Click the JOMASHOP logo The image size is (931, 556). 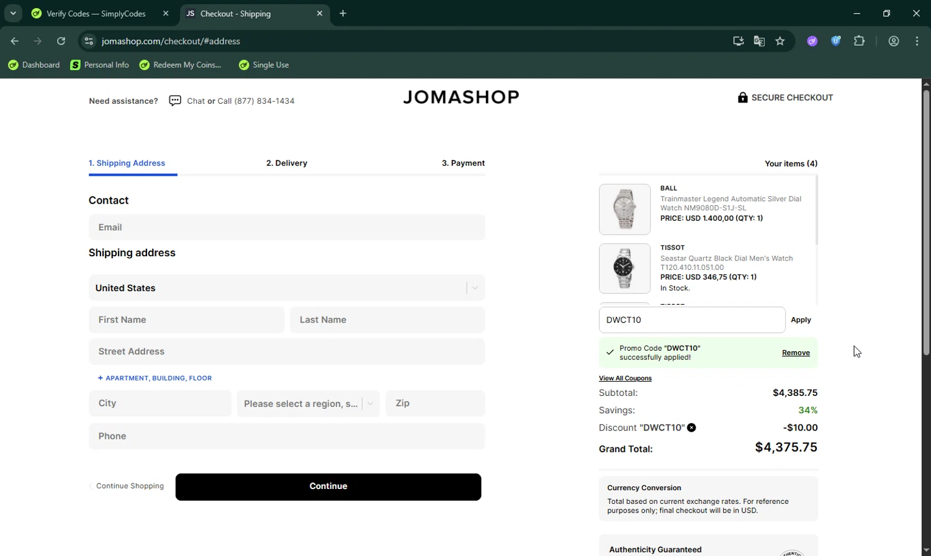pyautogui.click(x=461, y=97)
